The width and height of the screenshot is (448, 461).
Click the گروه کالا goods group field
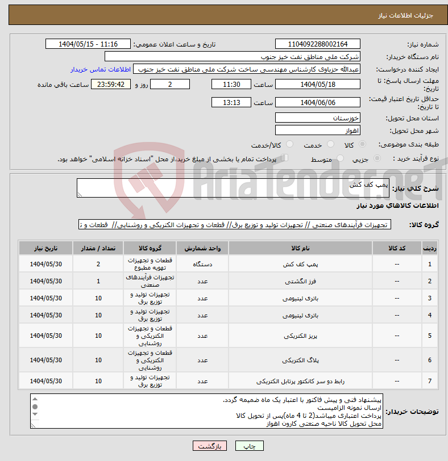click(x=235, y=225)
